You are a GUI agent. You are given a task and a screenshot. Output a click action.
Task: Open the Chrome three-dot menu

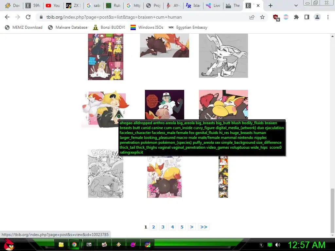[x=328, y=17]
